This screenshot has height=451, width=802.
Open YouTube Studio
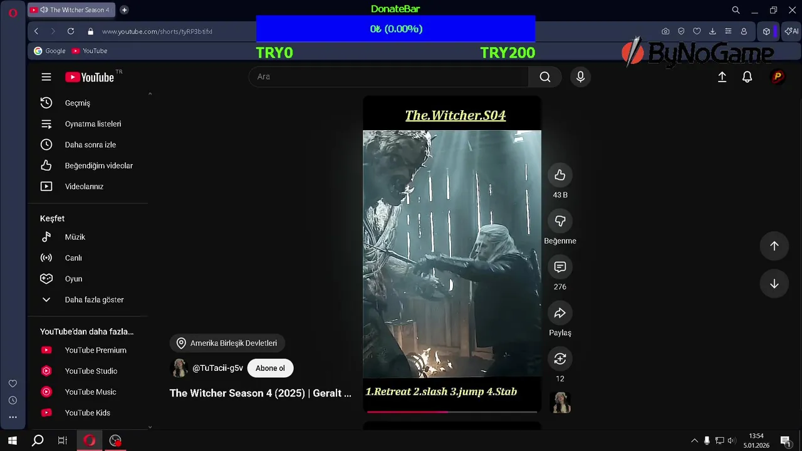pyautogui.click(x=86, y=371)
